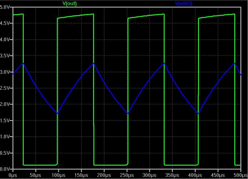
Task: Click the 2.5V vertical axis label
Action: (x=5, y=88)
